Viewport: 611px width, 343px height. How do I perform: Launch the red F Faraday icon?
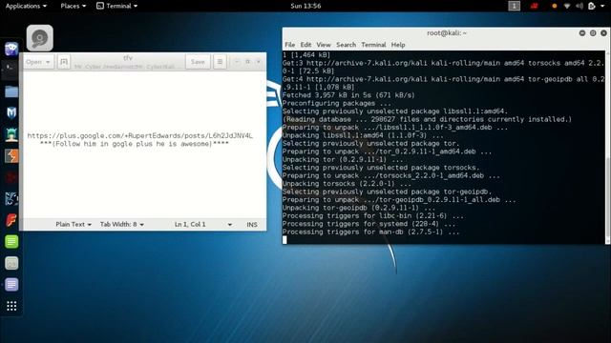coord(11,220)
